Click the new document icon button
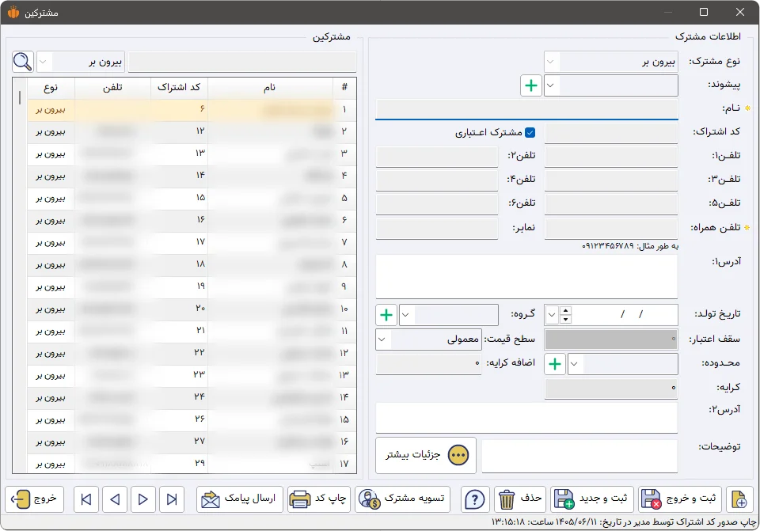This screenshot has width=760, height=531. click(x=739, y=499)
